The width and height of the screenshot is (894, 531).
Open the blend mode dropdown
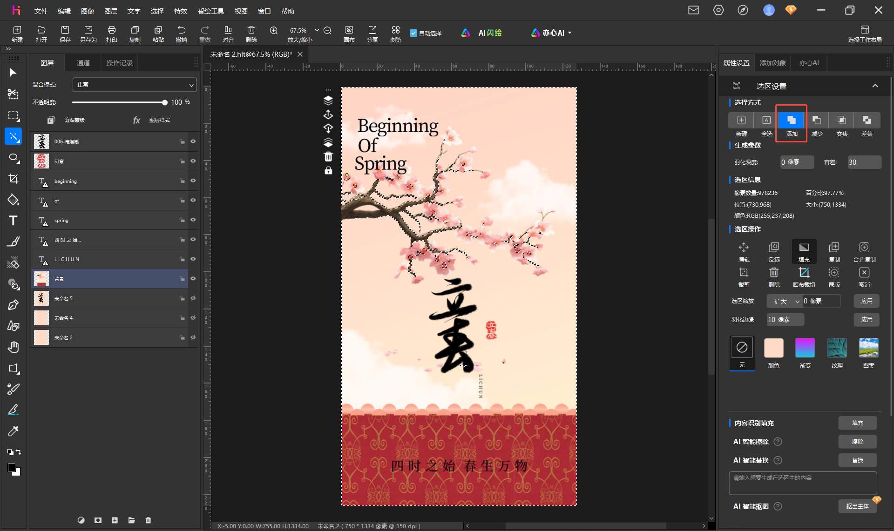pyautogui.click(x=135, y=85)
